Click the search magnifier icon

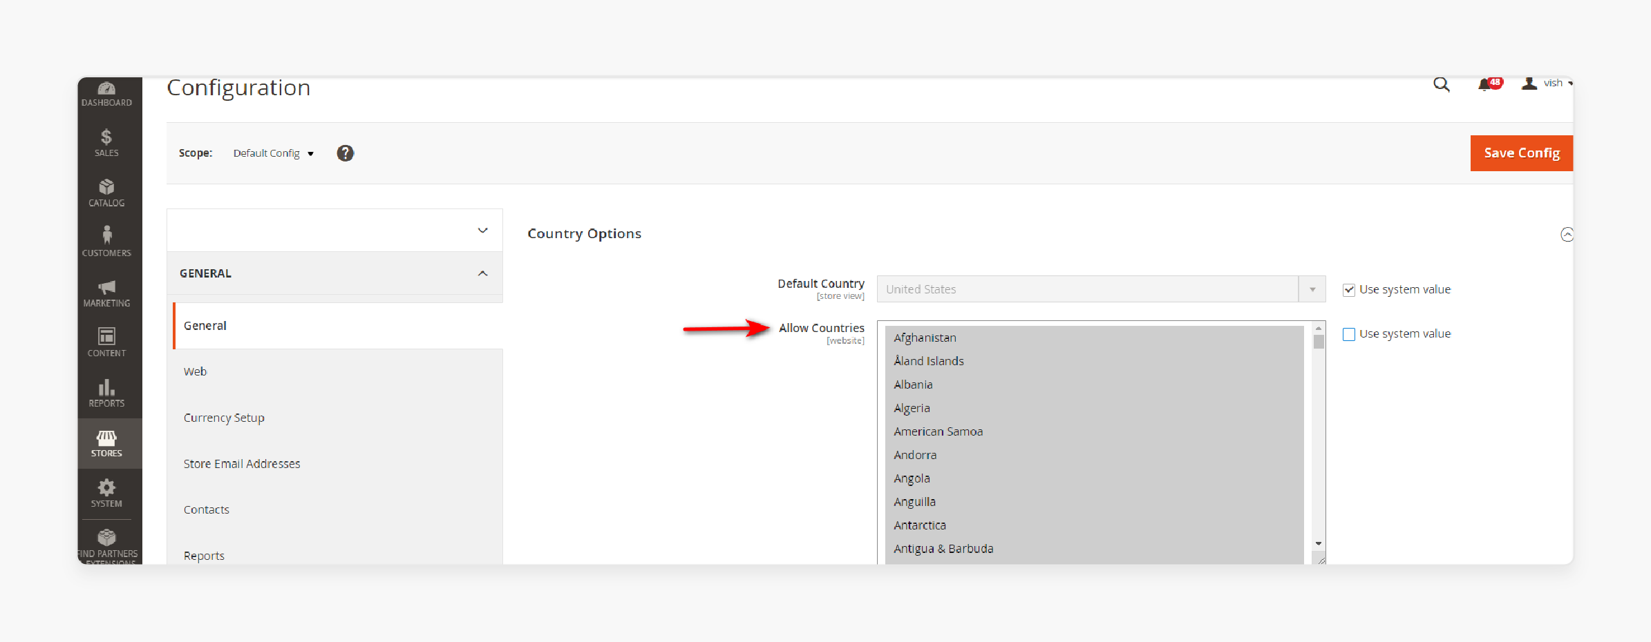tap(1441, 85)
